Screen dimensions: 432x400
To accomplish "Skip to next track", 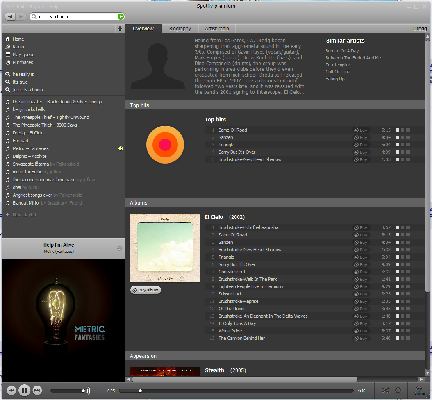I will click(37, 390).
